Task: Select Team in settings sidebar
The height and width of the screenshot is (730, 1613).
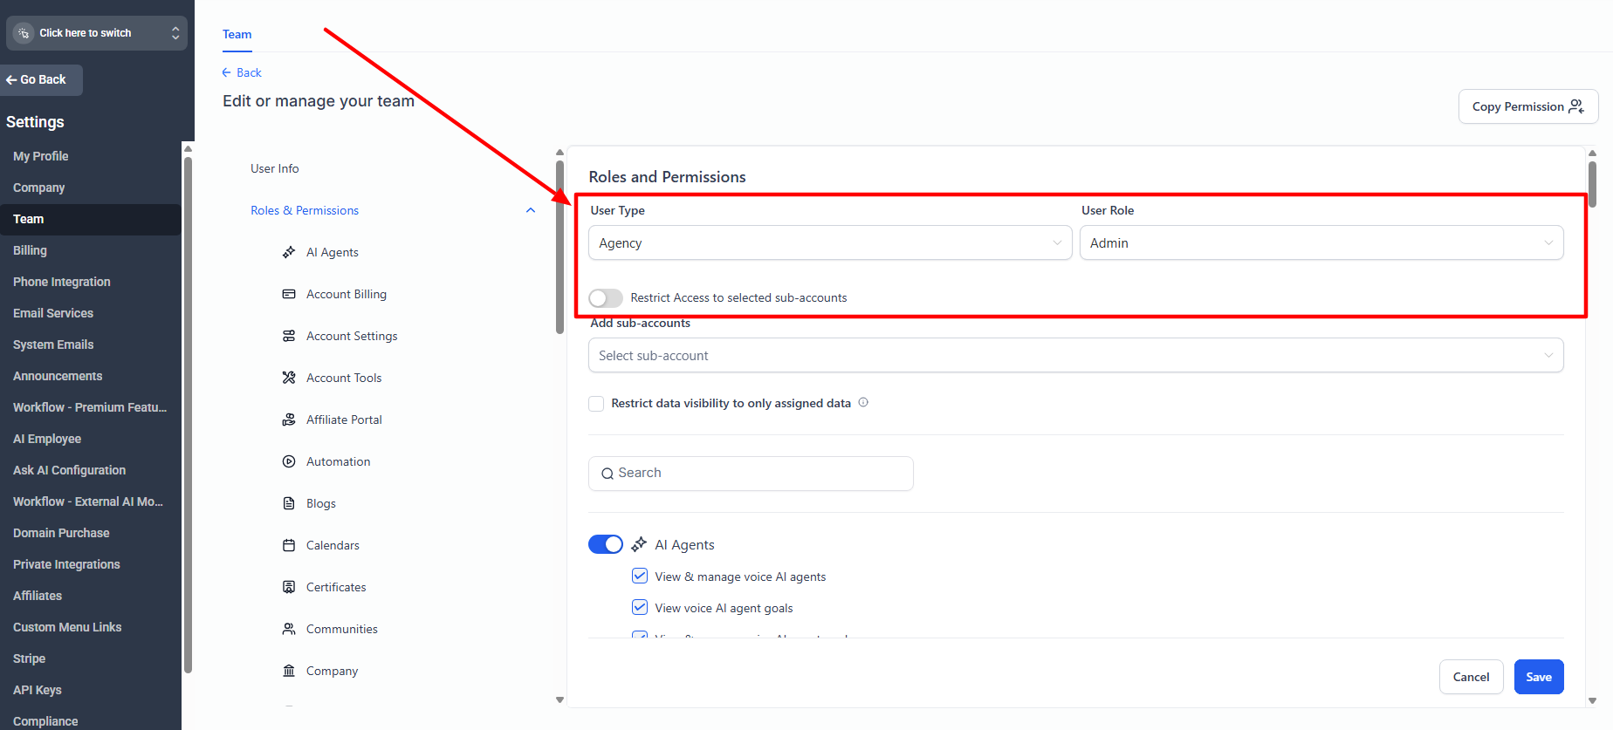Action: tap(91, 219)
